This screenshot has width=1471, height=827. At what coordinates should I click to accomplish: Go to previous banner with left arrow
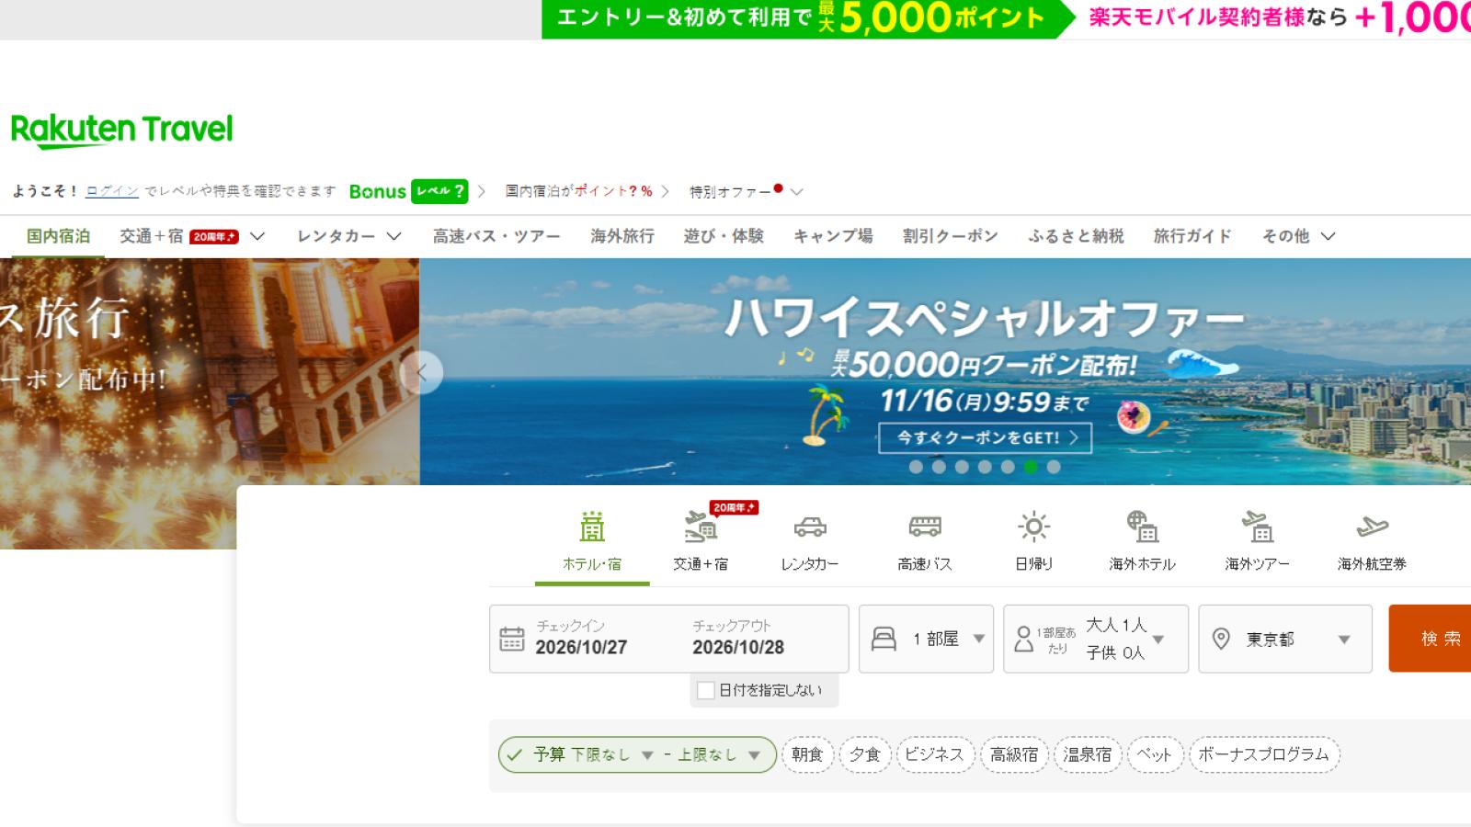pos(422,372)
